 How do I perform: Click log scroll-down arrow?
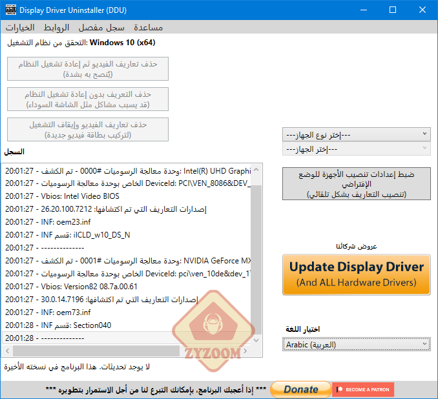point(256,340)
